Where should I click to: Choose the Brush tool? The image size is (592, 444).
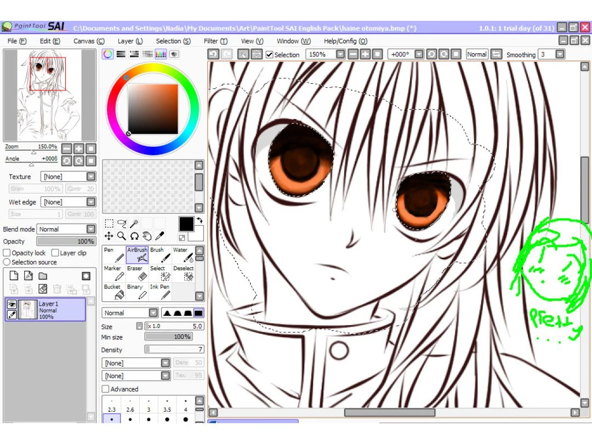coord(160,255)
